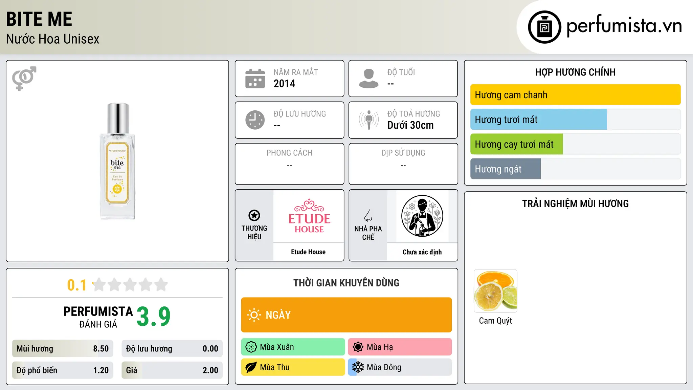The height and width of the screenshot is (390, 693).
Task: Click the sillage icon for Độ Toả Hương
Action: [368, 120]
